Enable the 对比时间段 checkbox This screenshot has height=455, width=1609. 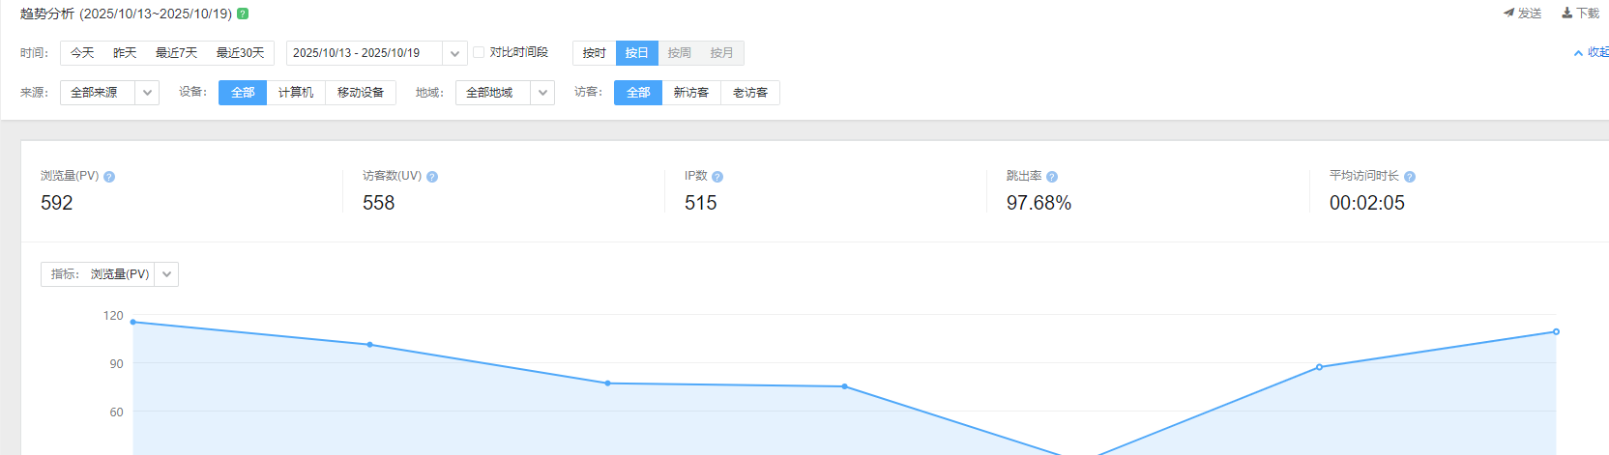click(479, 52)
